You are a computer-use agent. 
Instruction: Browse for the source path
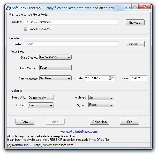(135, 22)
